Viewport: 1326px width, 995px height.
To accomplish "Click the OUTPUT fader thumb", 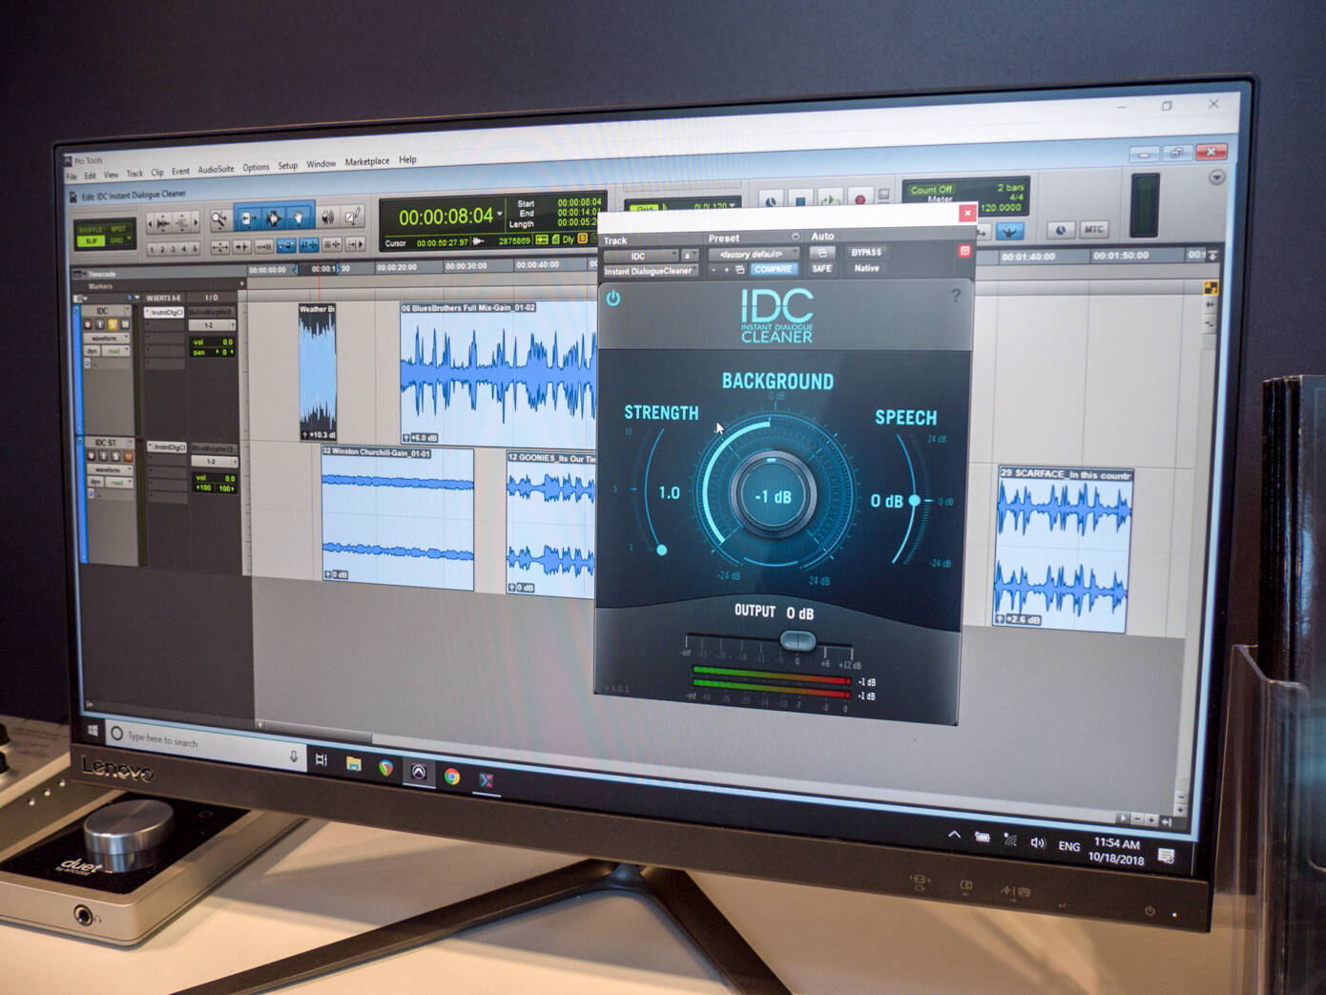I will (798, 640).
